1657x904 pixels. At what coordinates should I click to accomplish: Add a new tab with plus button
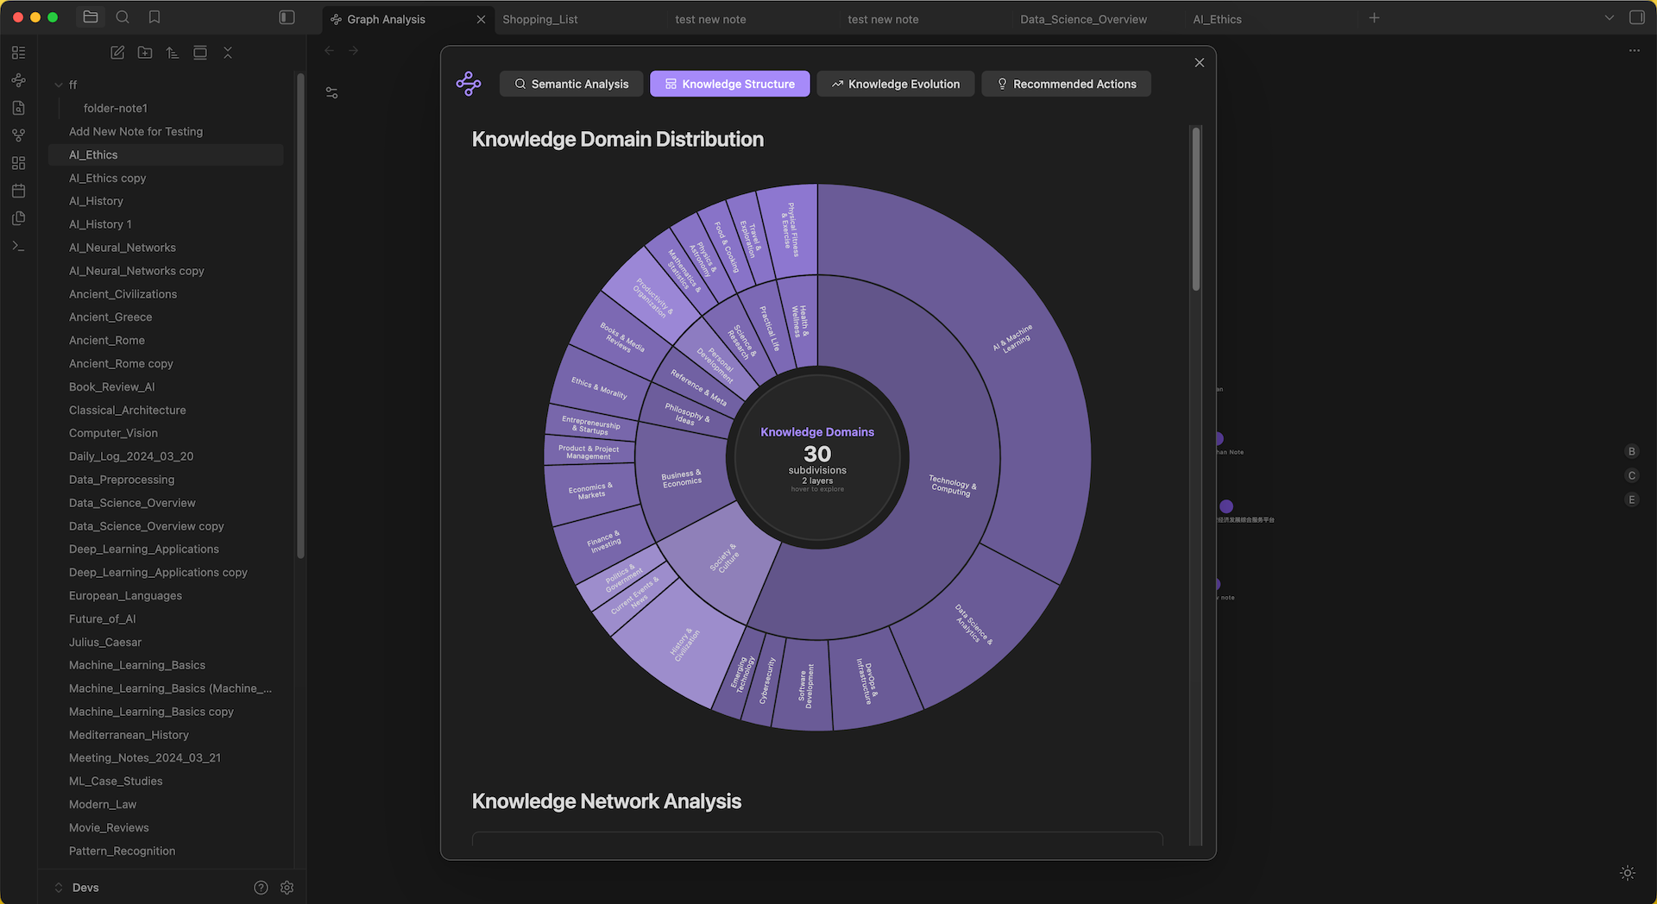coord(1374,17)
